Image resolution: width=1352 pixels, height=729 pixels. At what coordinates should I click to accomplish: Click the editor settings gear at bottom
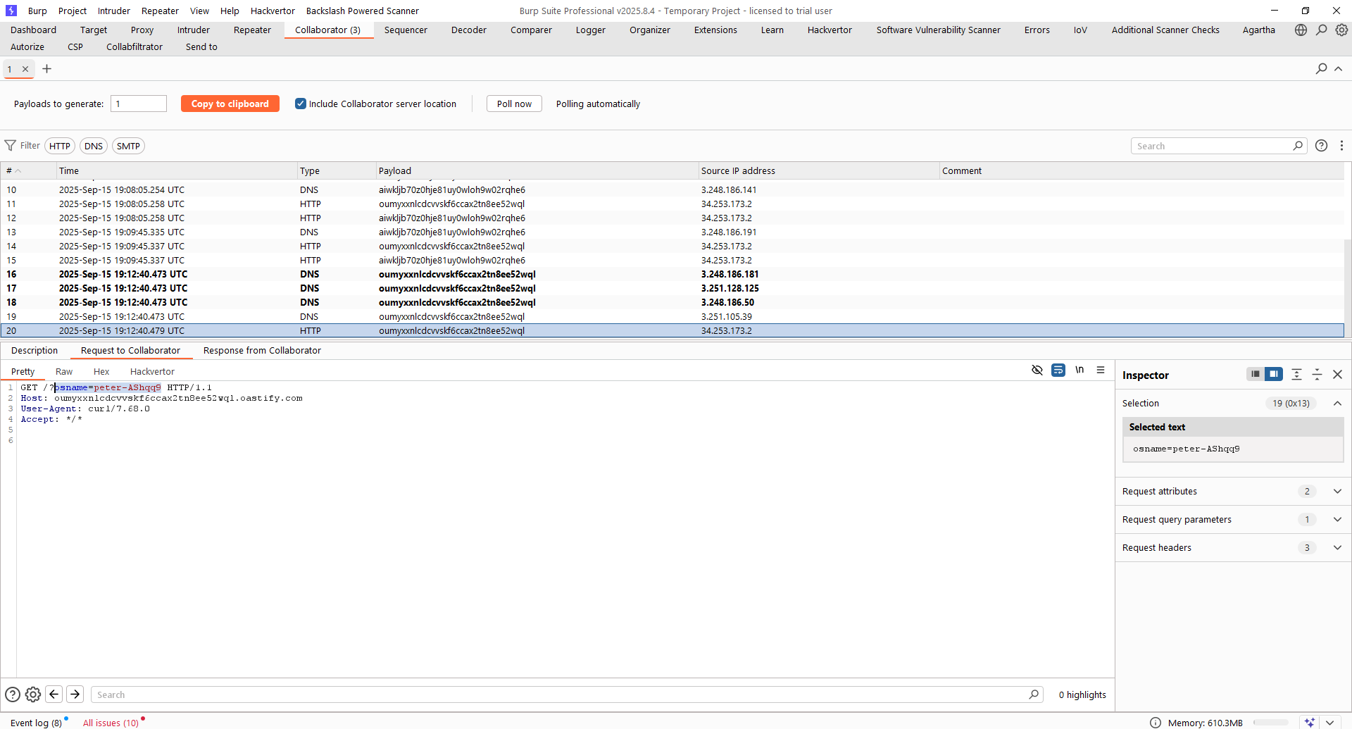pyautogui.click(x=33, y=694)
